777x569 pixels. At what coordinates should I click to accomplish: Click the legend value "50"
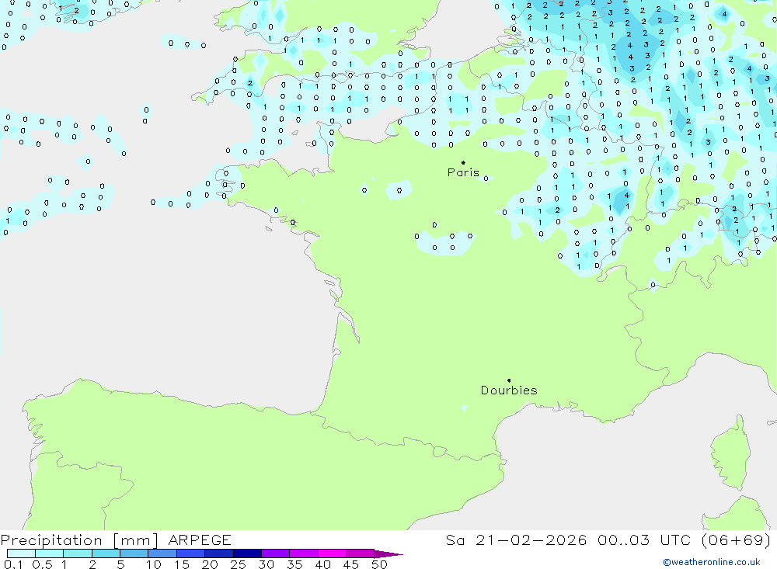pyautogui.click(x=379, y=564)
